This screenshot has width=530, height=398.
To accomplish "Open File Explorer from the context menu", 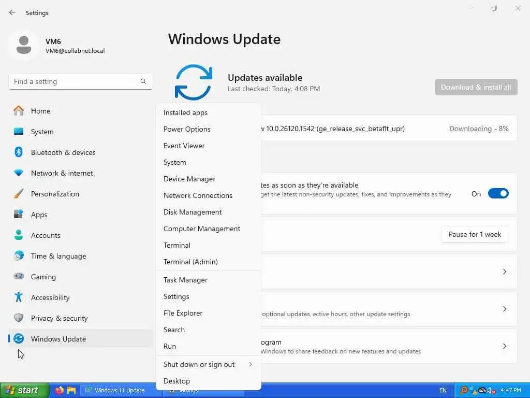I will pos(209,314).
